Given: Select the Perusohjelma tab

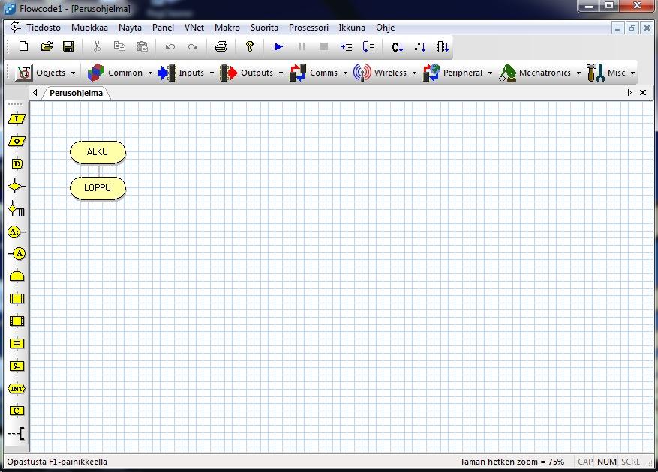Looking at the screenshot, I should point(76,93).
